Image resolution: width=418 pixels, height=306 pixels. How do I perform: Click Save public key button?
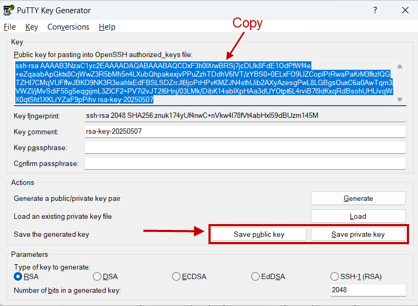[x=259, y=235]
